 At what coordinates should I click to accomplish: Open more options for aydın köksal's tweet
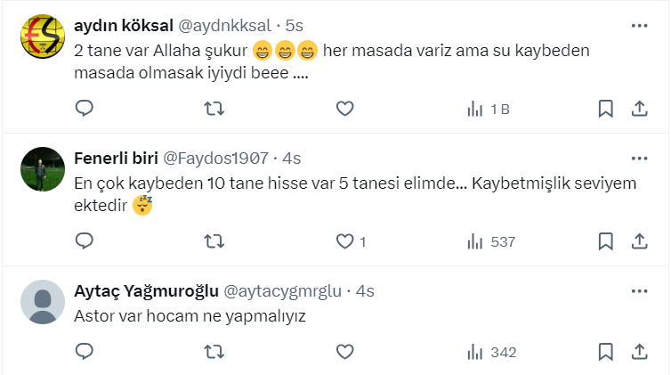(639, 26)
